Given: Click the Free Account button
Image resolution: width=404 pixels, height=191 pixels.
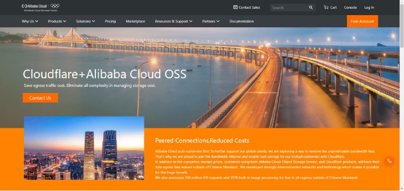Looking at the screenshot, I should 362,21.
